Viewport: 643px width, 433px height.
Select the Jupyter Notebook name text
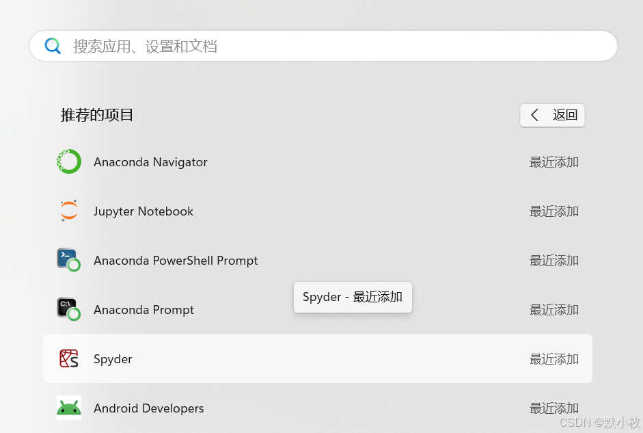(143, 211)
